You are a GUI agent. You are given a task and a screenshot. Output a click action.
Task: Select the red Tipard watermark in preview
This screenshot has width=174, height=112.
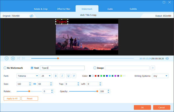62,22
